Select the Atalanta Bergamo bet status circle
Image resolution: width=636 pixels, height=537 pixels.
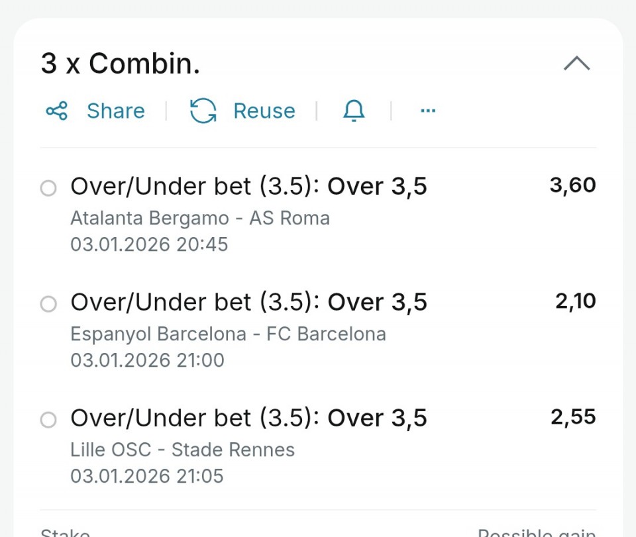pos(48,189)
